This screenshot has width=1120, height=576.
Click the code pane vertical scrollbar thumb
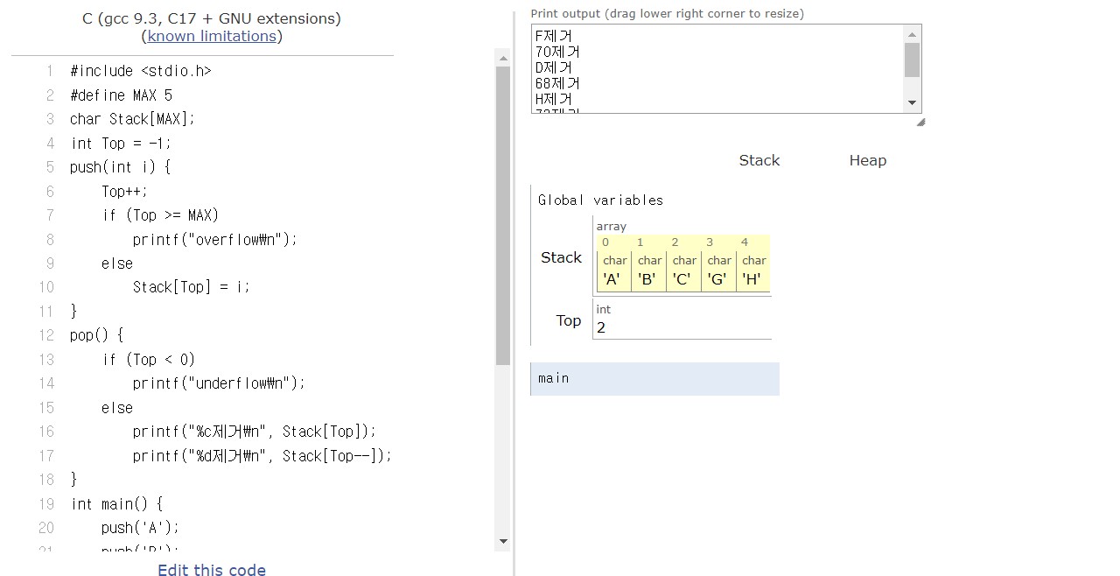point(503,214)
